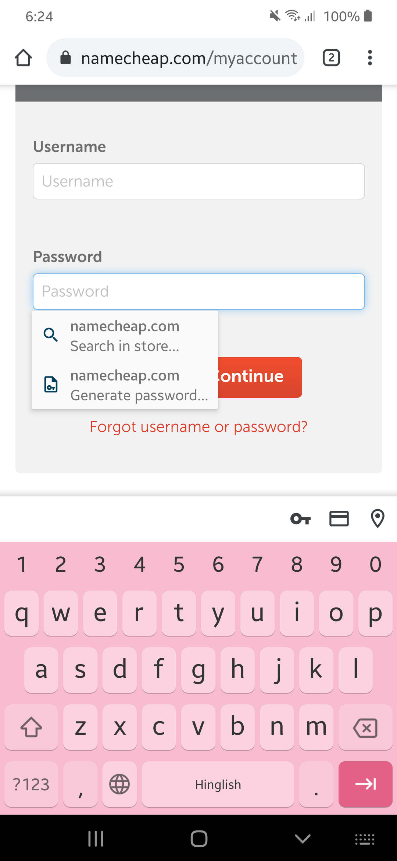Open Chrome three-dot menu
This screenshot has height=861, width=397.
point(370,57)
